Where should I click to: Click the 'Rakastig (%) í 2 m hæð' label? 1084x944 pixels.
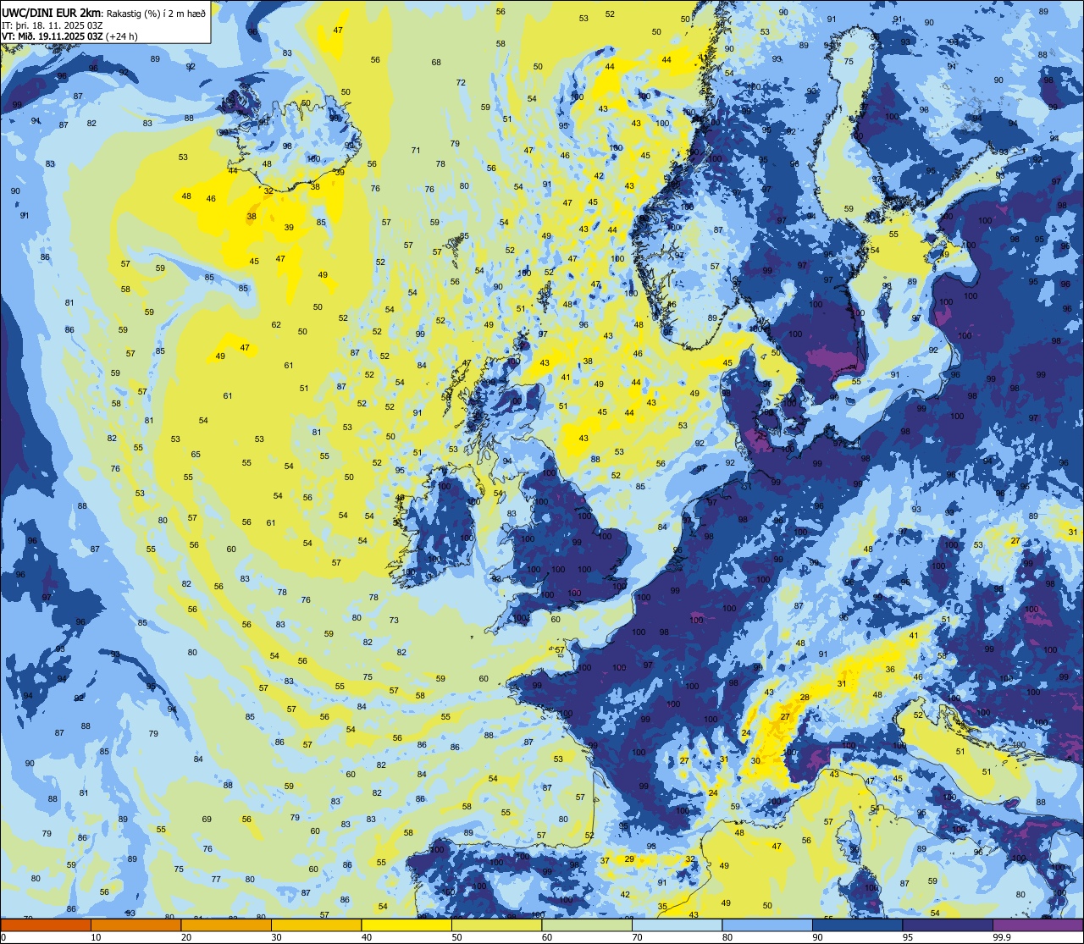coord(155,13)
